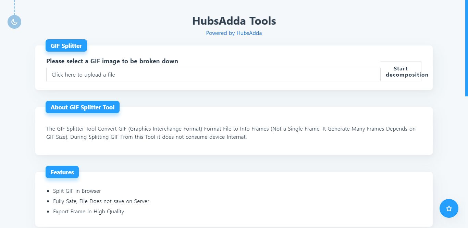Click the Features section badge
The height and width of the screenshot is (228, 468).
pyautogui.click(x=62, y=172)
